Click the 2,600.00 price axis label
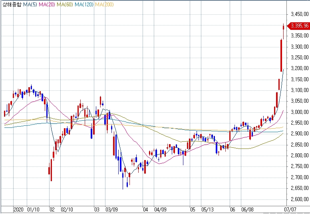Image resolution: width=310 pixels, height=217 pixels. [x=300, y=199]
